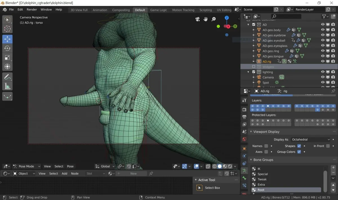338x200 pixels.
Task: Pick the Annotate pencil tool
Action: click(7, 77)
